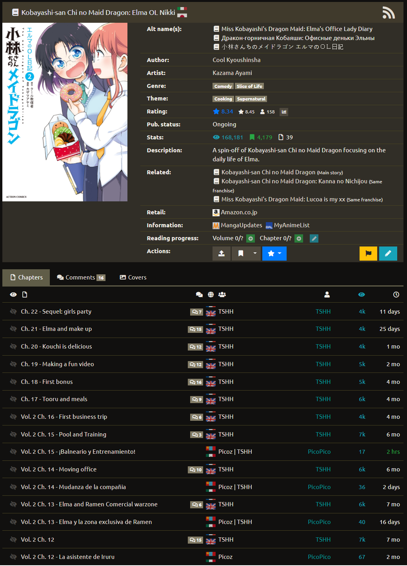Click the scanlation group icon column header

(222, 295)
